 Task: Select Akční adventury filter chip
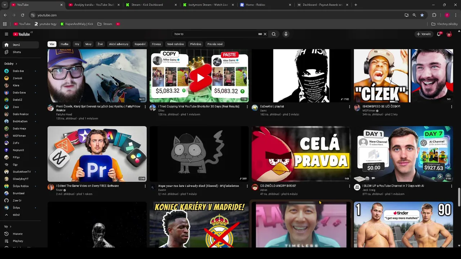point(119,44)
